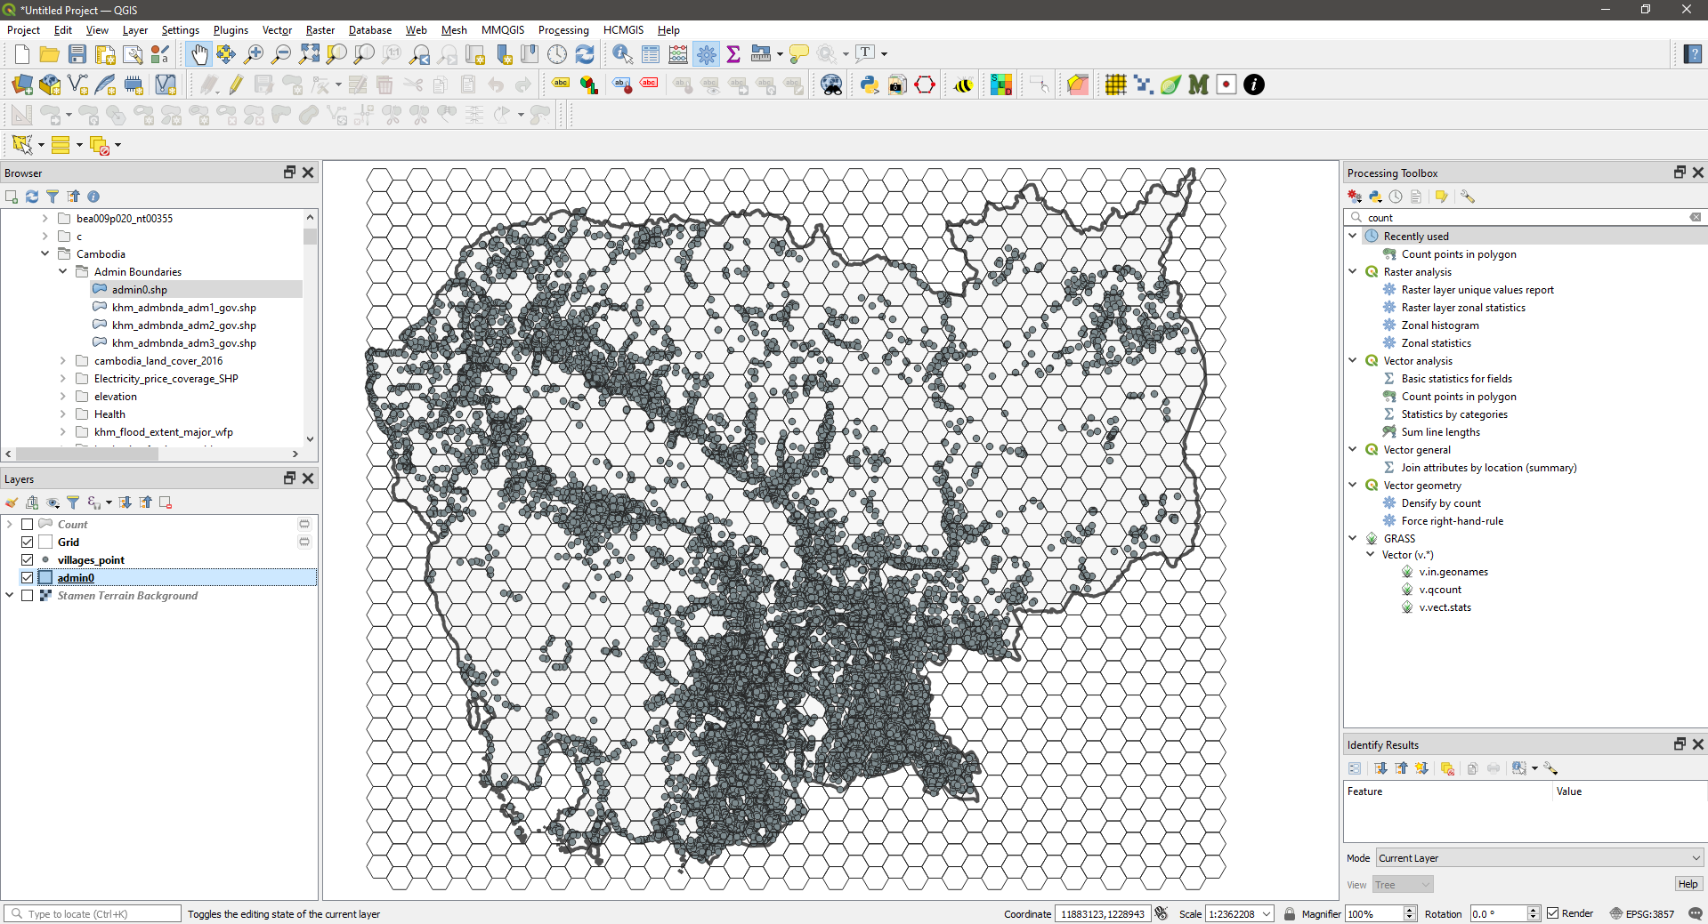Screen dimensions: 1708x924
Task: Open the Project menu
Action: [23, 30]
